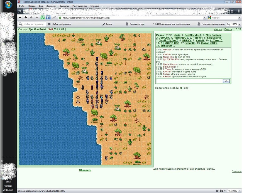
Task: Click the Rewind navigation button
Action: click(x=20, y=18)
